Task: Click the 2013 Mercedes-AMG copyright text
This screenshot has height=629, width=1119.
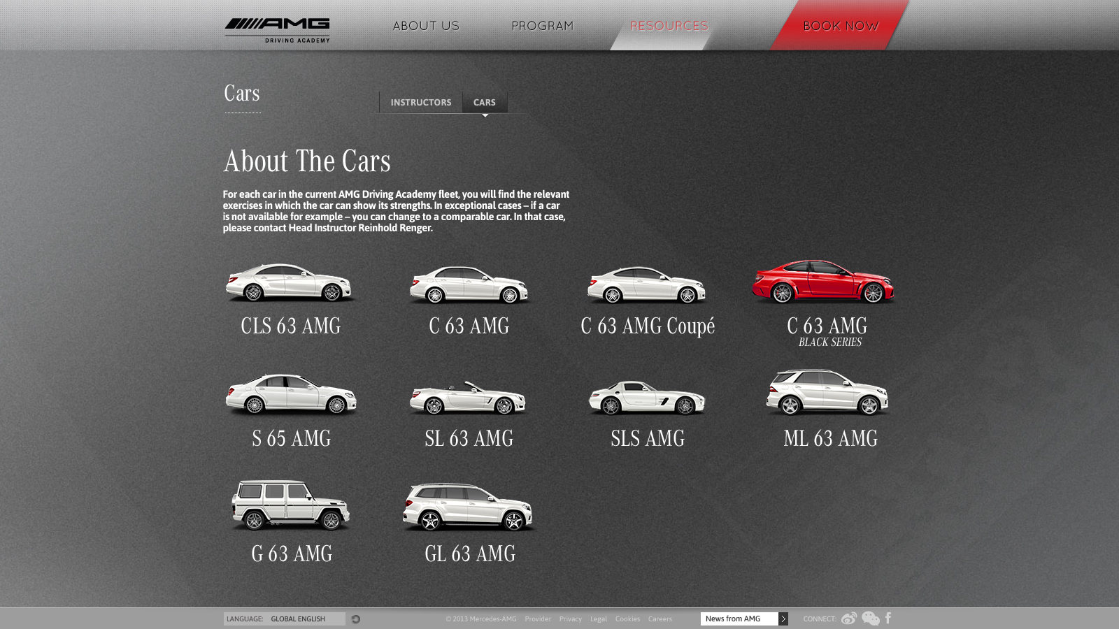Action: click(481, 619)
